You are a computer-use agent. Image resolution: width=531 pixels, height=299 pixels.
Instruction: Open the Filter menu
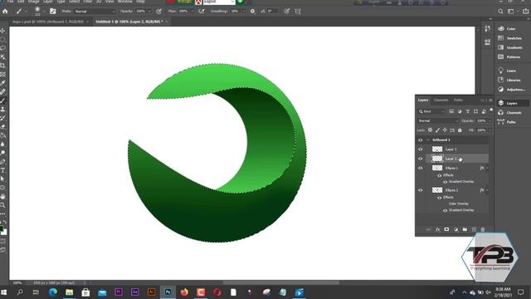[88, 2]
